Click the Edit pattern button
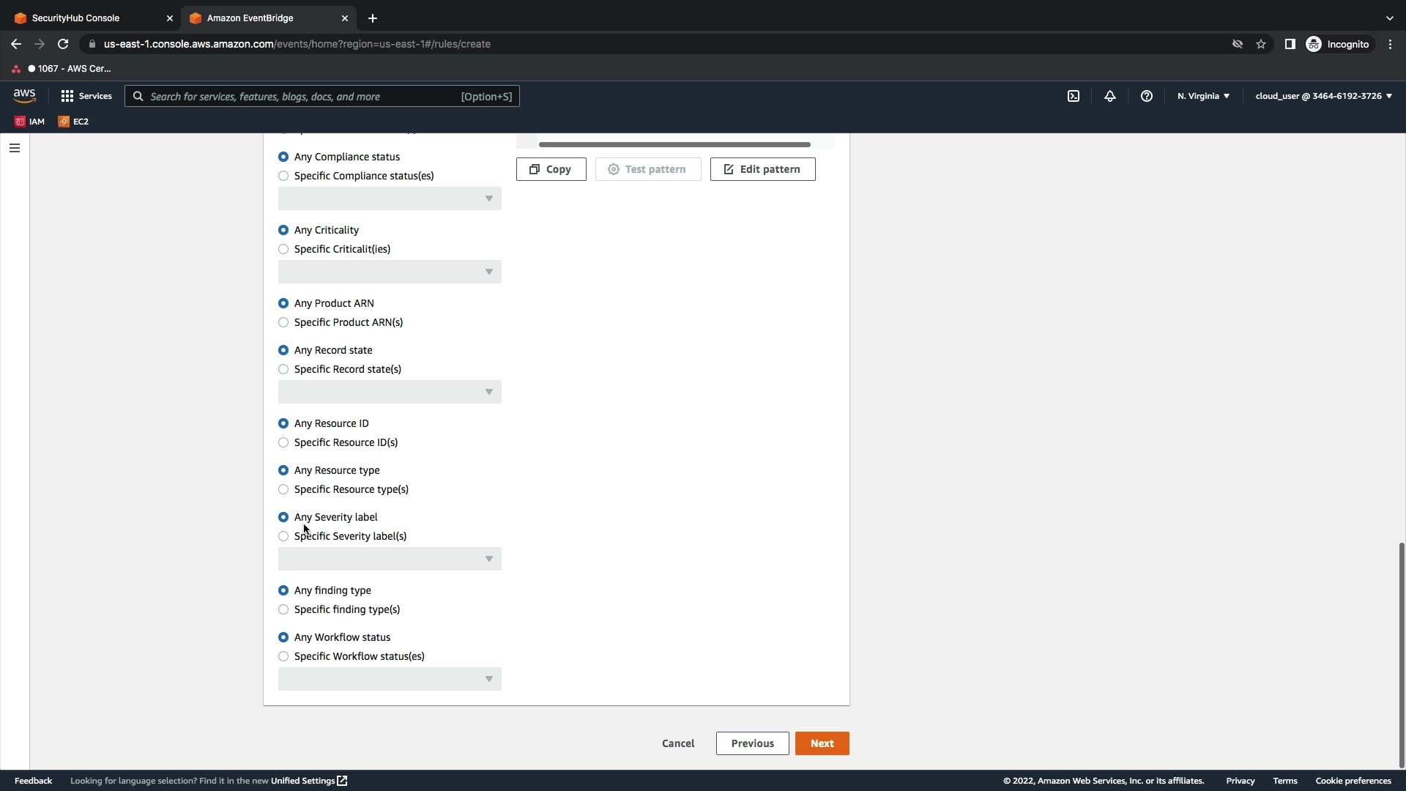 pyautogui.click(x=762, y=169)
